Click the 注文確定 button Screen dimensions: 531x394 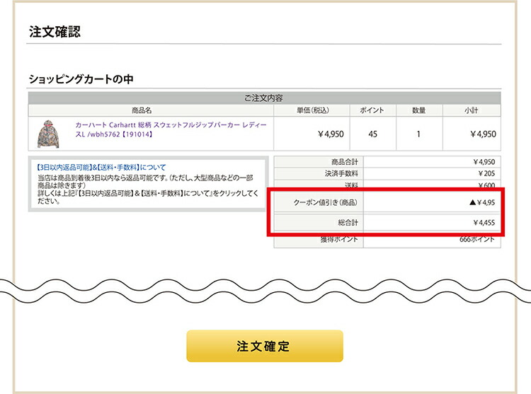[264, 347]
